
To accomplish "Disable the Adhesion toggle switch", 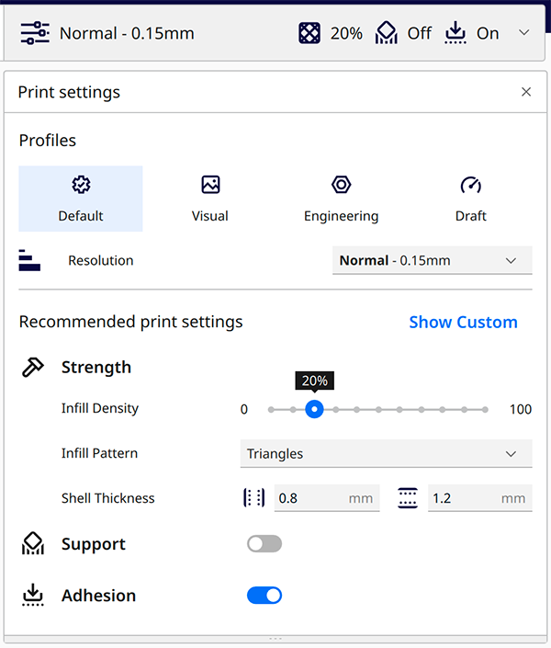I will pyautogui.click(x=264, y=596).
